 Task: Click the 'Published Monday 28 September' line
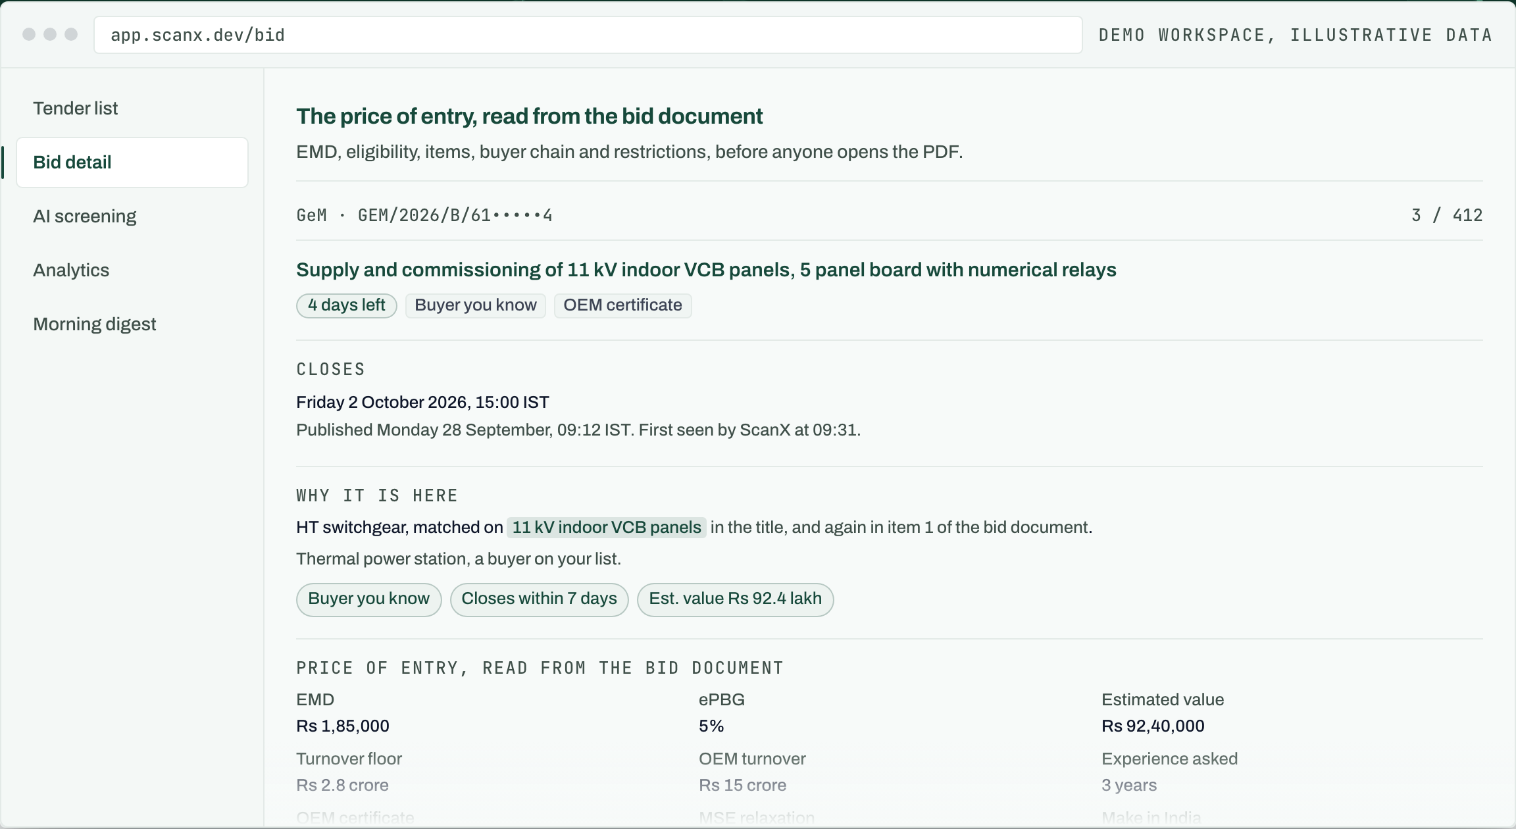(x=578, y=430)
